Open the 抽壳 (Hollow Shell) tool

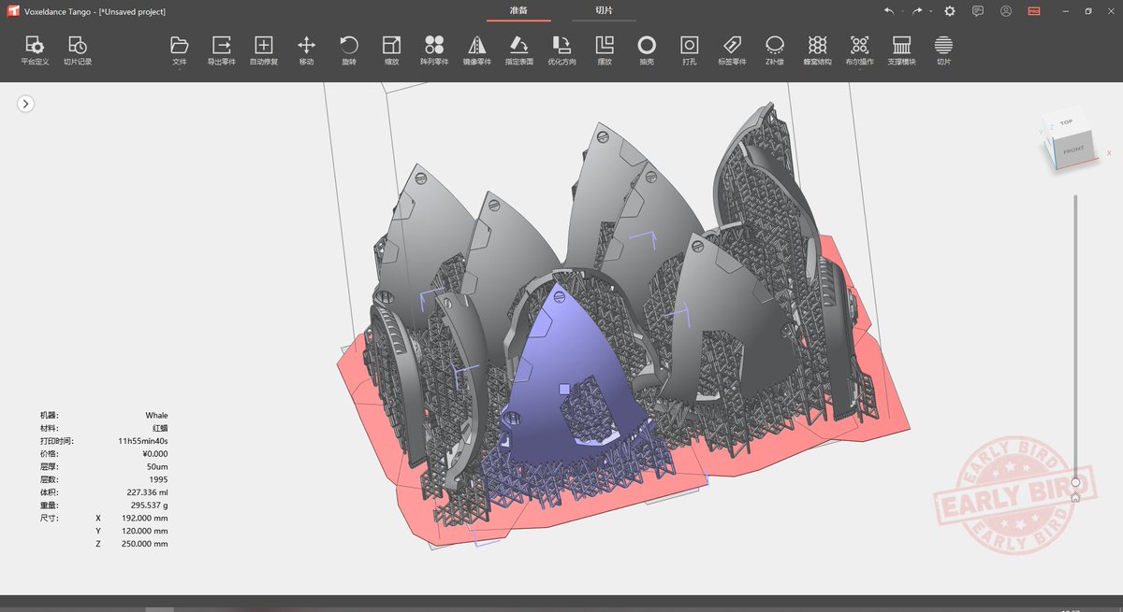[x=646, y=51]
